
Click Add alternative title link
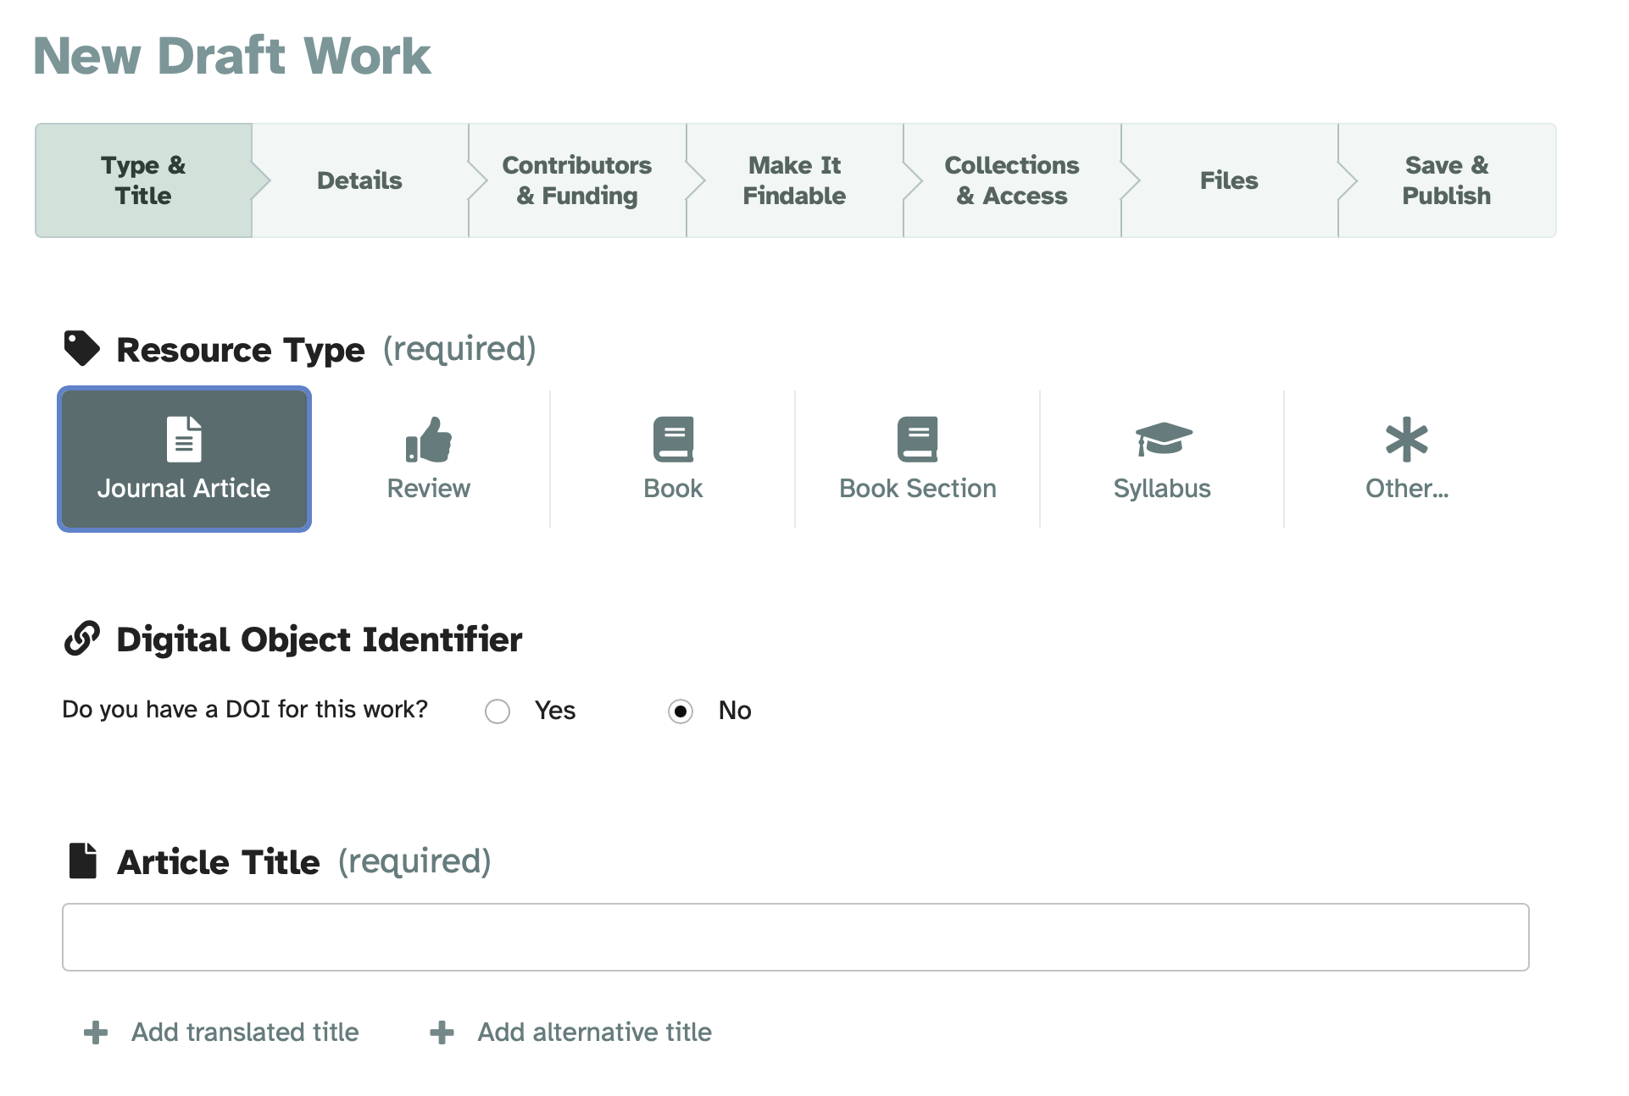594,1032
